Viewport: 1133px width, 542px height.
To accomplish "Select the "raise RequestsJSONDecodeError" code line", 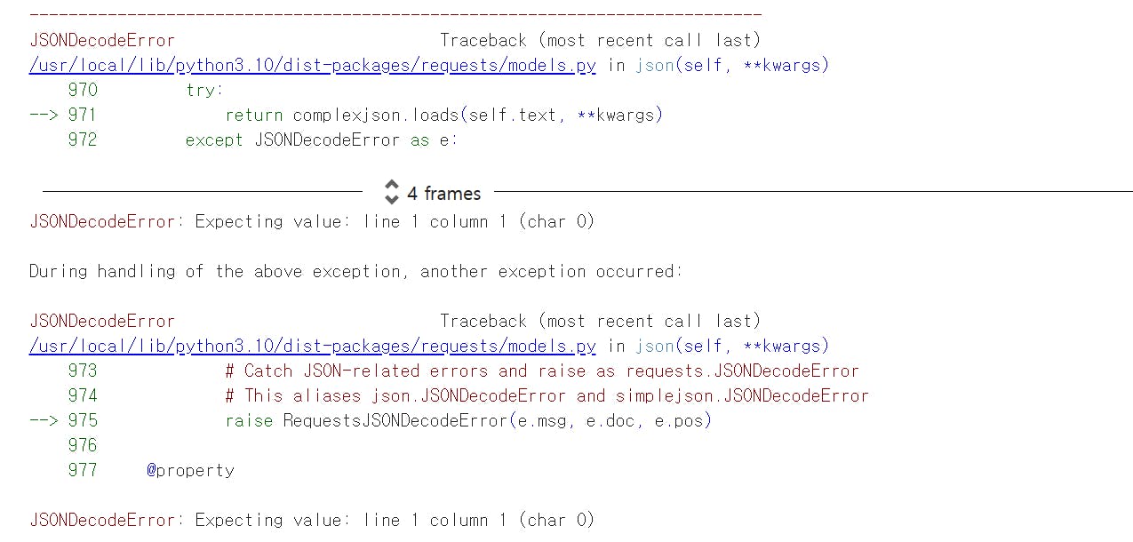I will (x=468, y=420).
